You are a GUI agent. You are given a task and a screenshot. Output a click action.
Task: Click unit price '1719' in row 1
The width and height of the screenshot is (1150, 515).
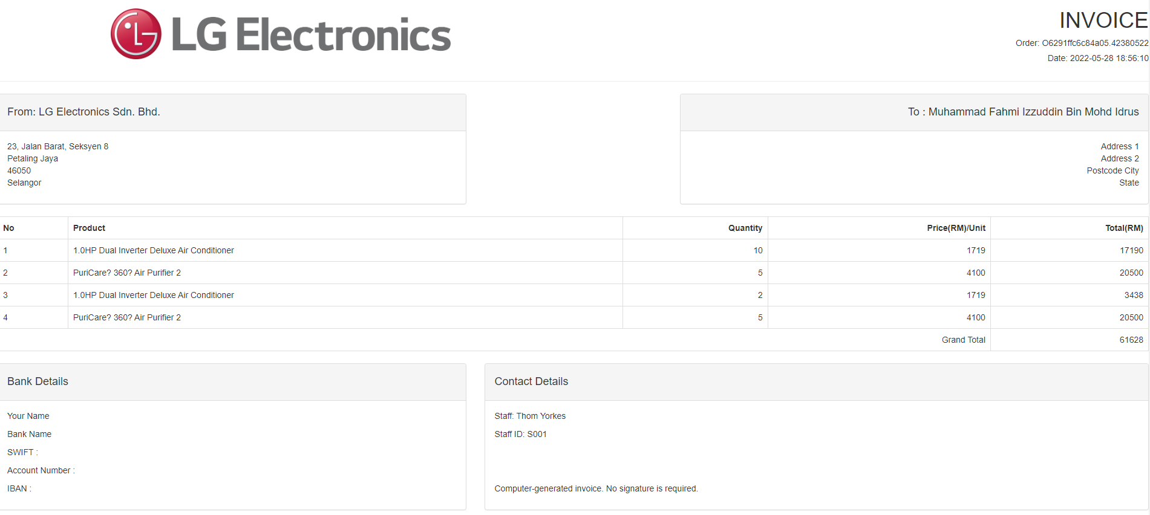976,250
